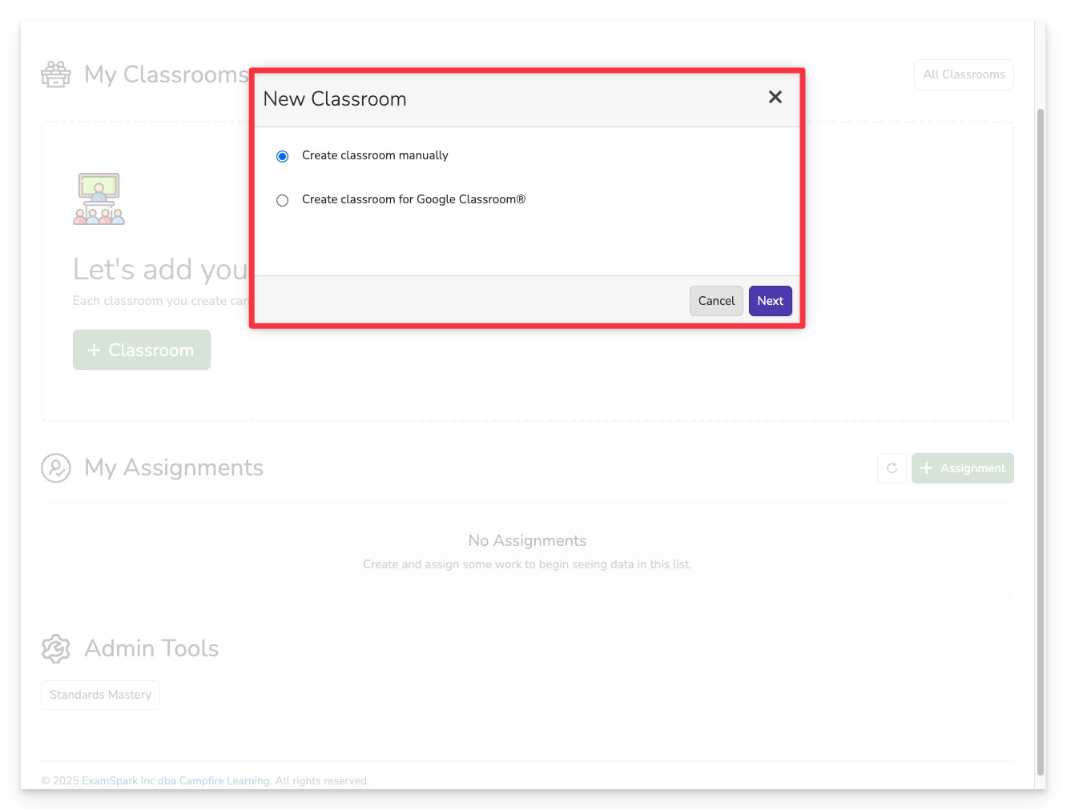Open ExamSpark Inc dba Campfire Learning link
The height and width of the screenshot is (810, 1067).
175,780
